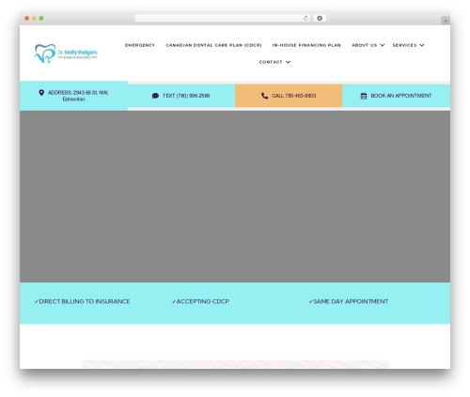Open the Contact menu item

(x=271, y=62)
